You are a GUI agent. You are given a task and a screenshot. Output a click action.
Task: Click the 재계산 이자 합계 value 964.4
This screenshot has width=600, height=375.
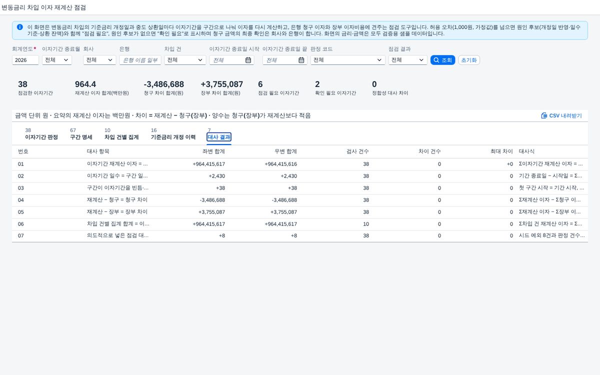coord(85,84)
